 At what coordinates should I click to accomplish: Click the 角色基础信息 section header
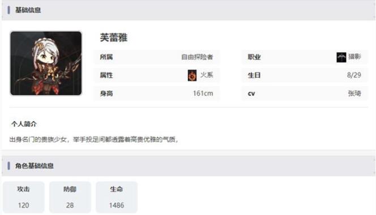(35, 166)
